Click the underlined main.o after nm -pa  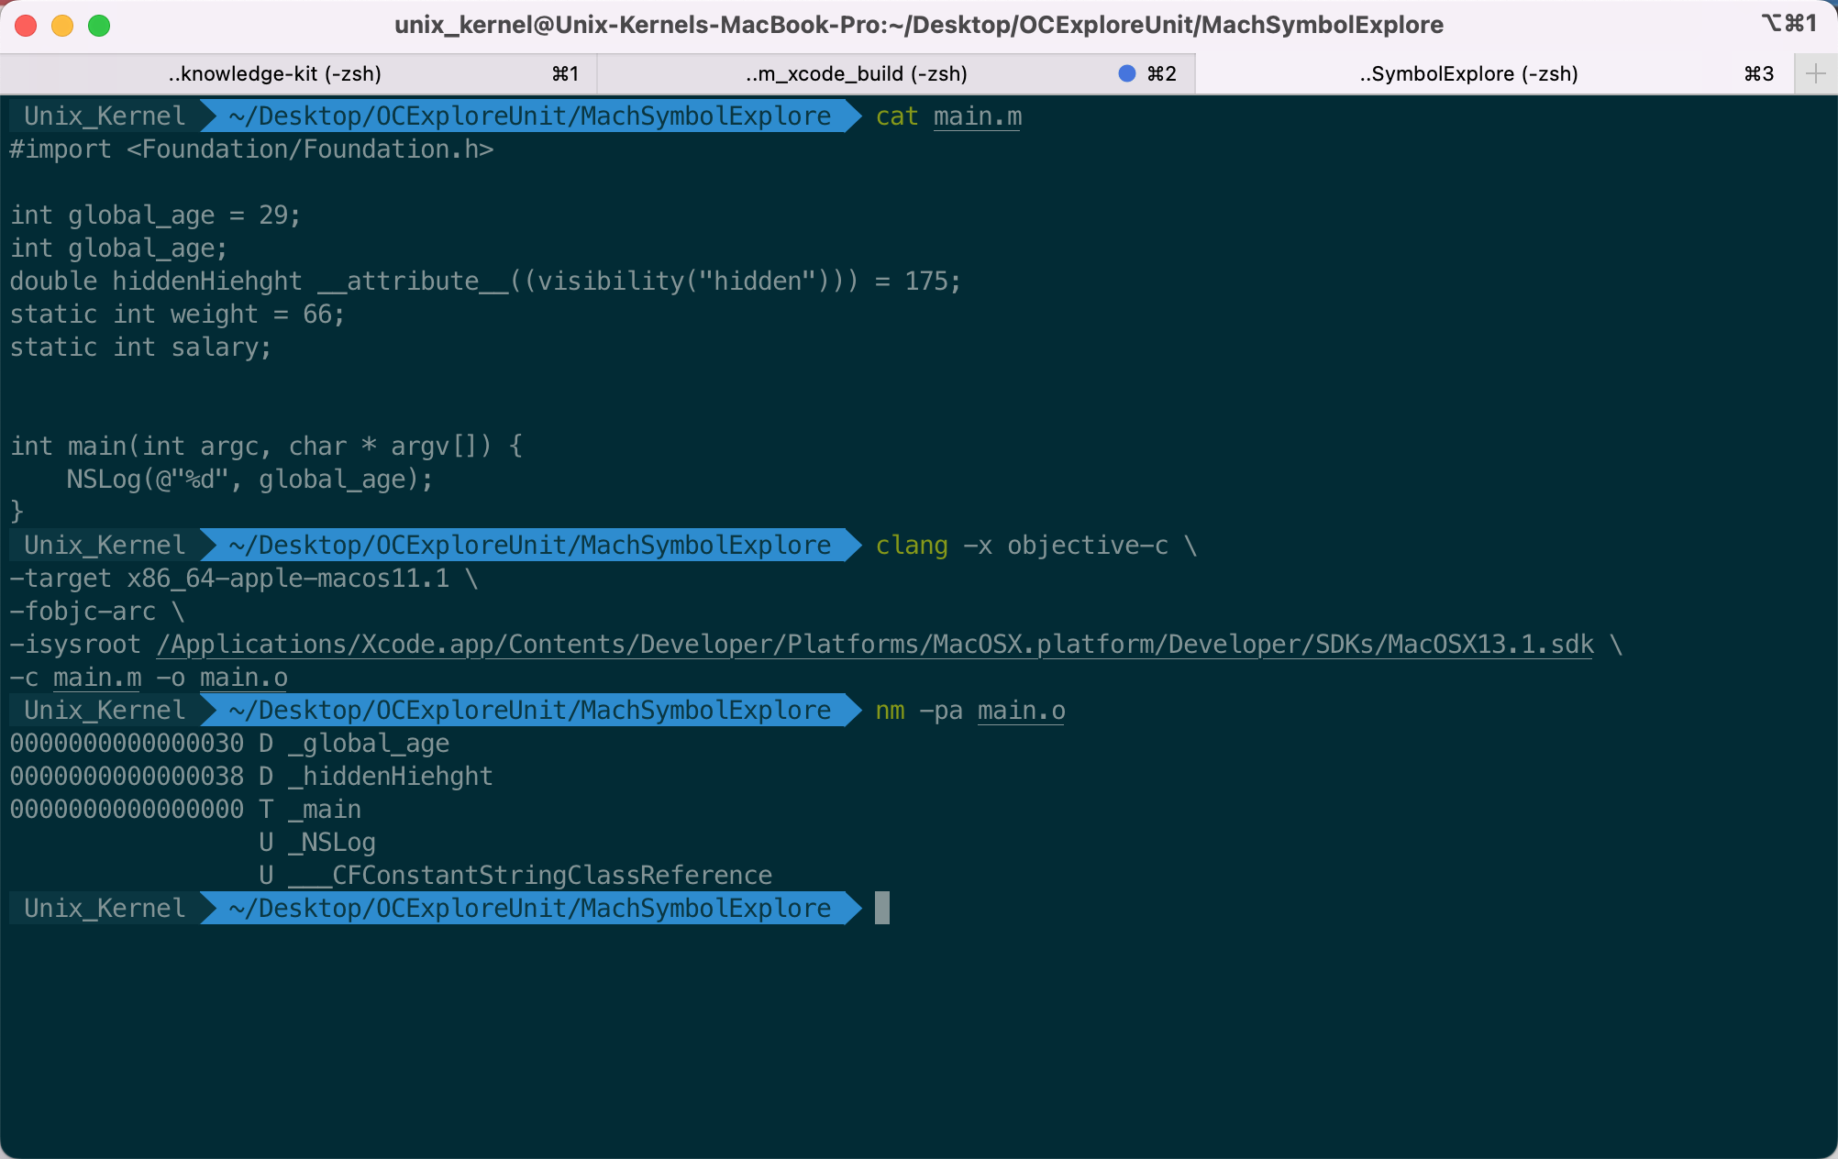(x=1022, y=711)
